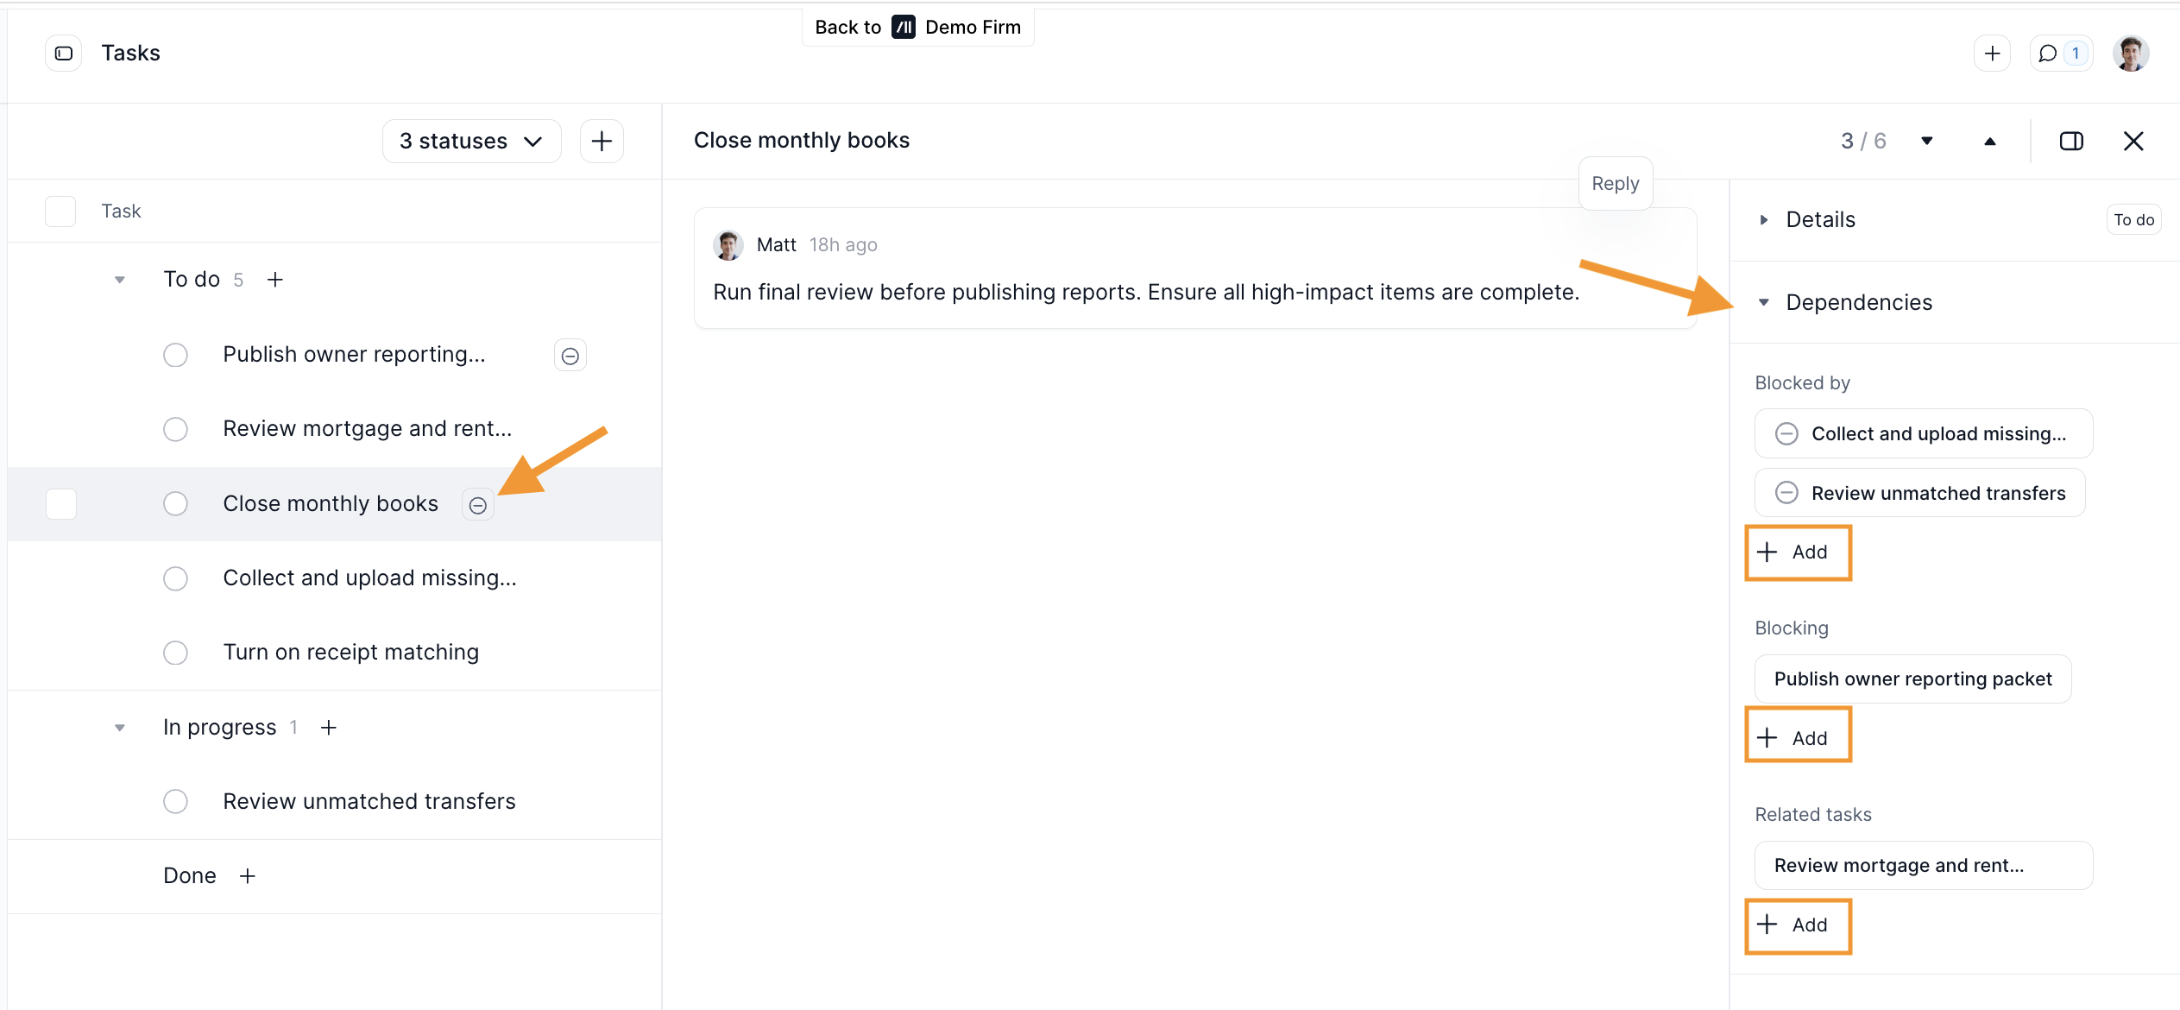Open the comments panel from the header
This screenshot has width=2180, height=1010.
(x=2062, y=53)
